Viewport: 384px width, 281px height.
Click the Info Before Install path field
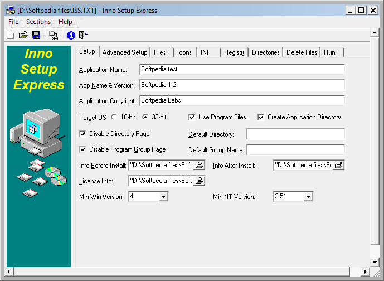pos(162,165)
